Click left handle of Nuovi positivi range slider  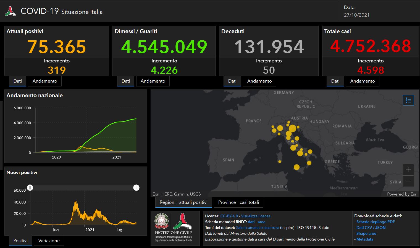30,188
